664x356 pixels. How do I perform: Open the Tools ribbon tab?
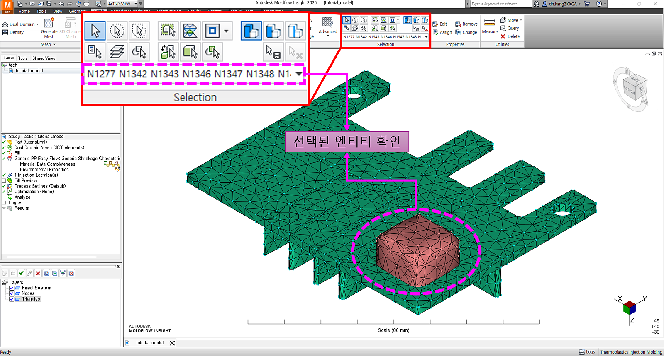tap(41, 11)
